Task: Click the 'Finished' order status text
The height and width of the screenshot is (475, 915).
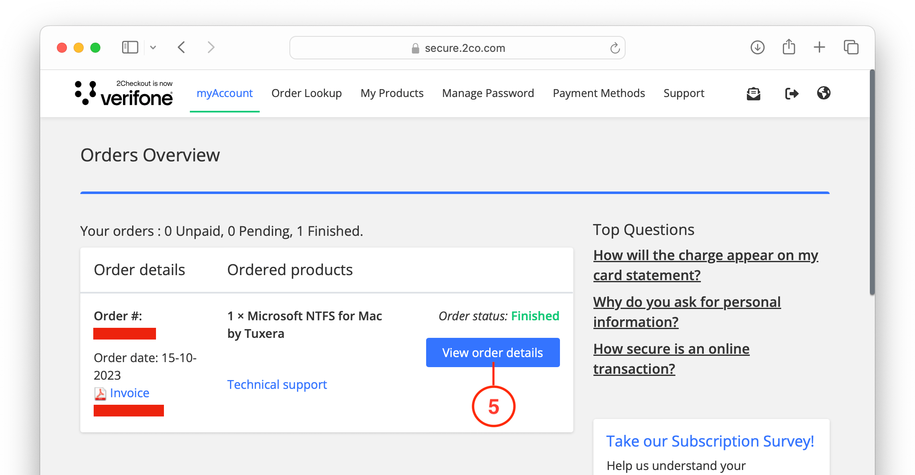Action: (535, 316)
